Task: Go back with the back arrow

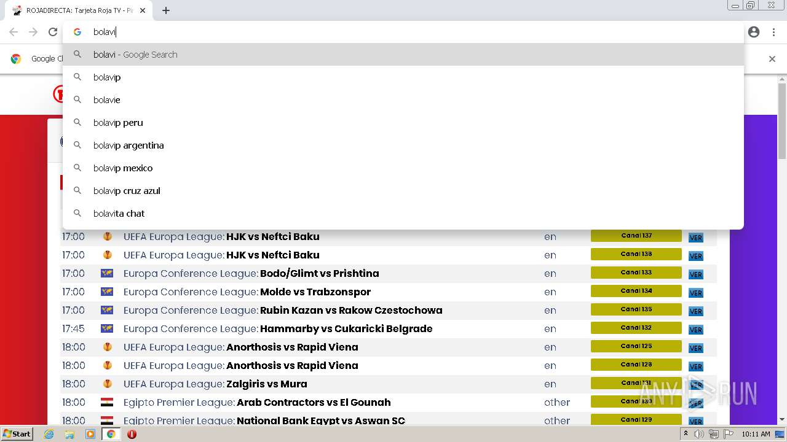Action: (14, 32)
